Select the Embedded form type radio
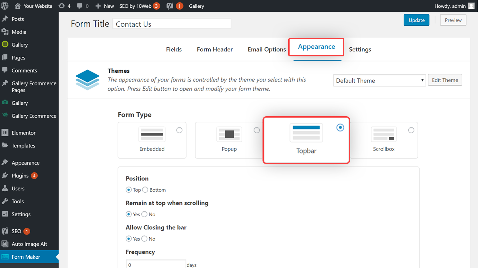 click(179, 130)
